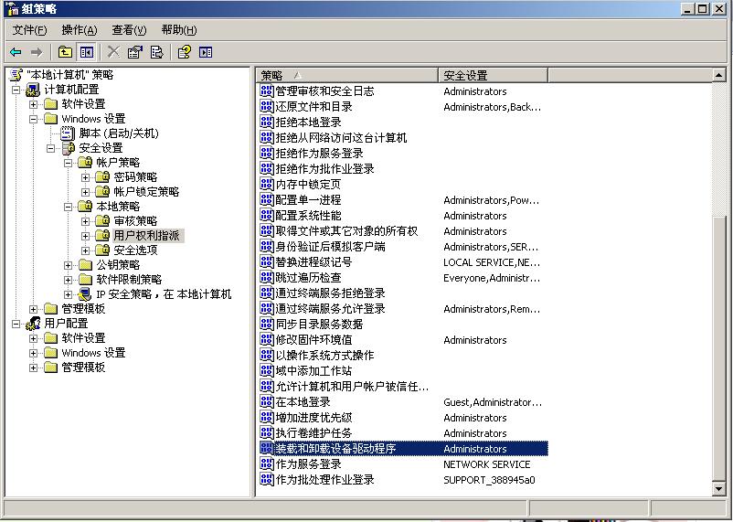Viewport: 733px width, 522px height.
Task: Click the 用户配置 user icon
Action: [x=33, y=324]
